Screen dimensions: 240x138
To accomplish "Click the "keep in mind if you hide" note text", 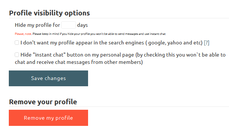I will coord(55,34).
